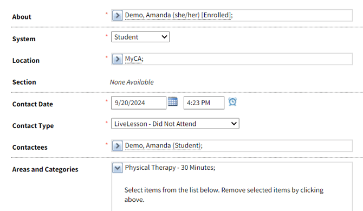Open the calendar date picker icon
363x211 pixels.
pyautogui.click(x=173, y=101)
